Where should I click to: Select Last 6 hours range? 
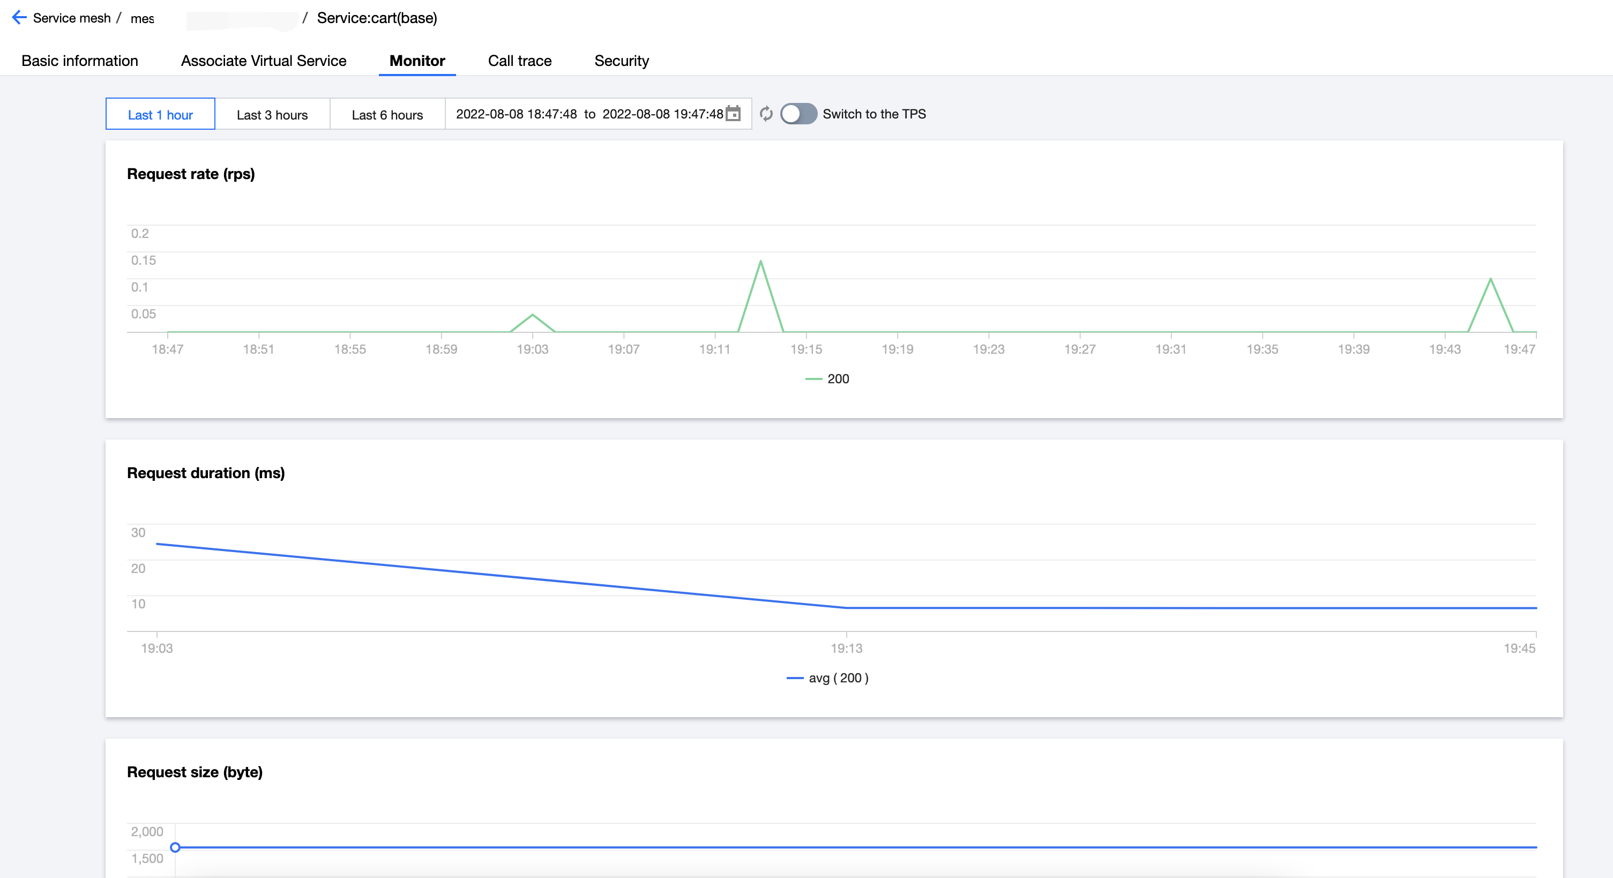tap(387, 115)
